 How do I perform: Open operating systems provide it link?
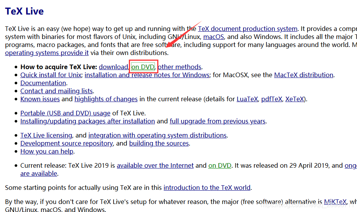pyautogui.click(x=47, y=53)
